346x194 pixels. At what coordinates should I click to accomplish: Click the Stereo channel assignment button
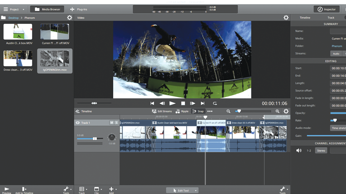(x=321, y=151)
